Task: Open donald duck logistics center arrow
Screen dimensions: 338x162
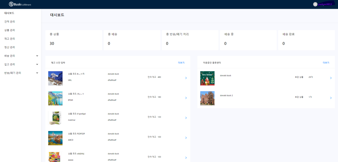Action: coord(331,78)
